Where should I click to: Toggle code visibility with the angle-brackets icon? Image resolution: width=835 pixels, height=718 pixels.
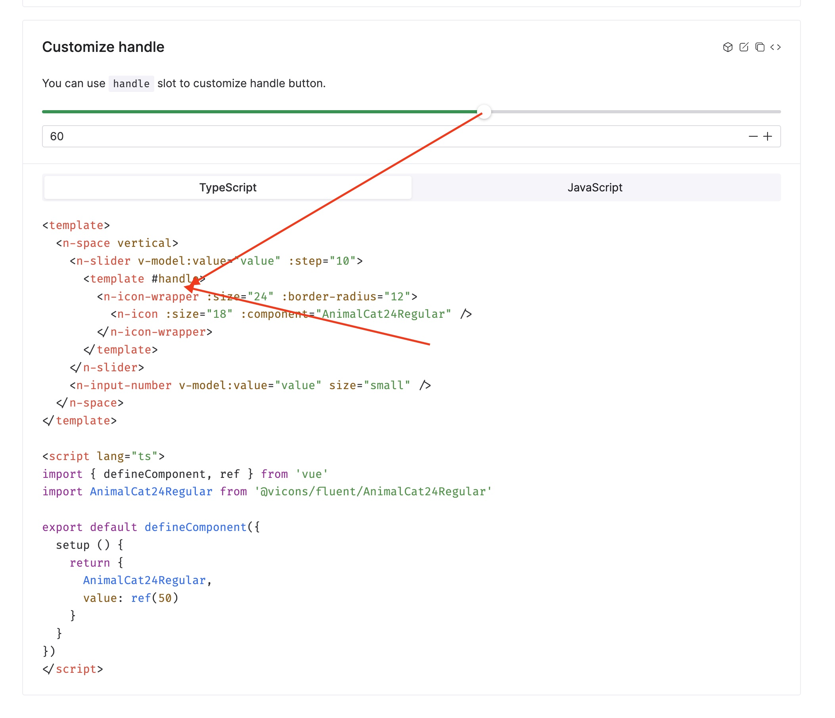776,47
